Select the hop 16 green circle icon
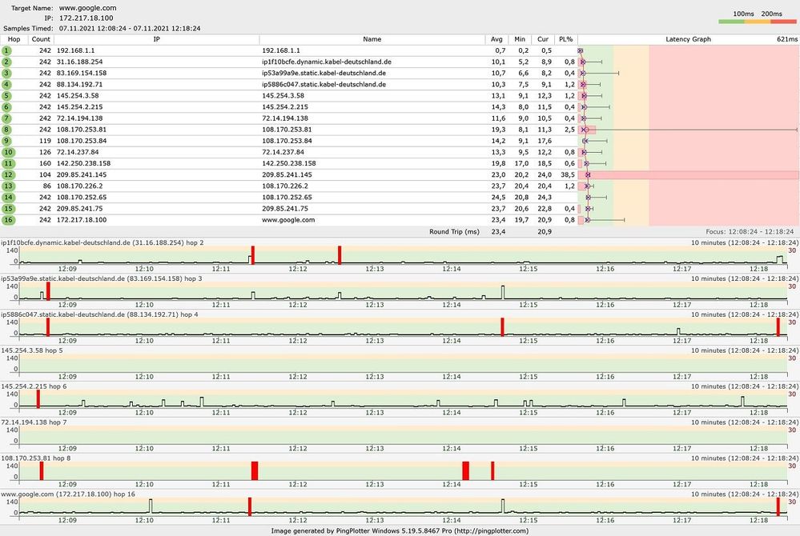Image resolution: width=800 pixels, height=536 pixels. coord(8,220)
